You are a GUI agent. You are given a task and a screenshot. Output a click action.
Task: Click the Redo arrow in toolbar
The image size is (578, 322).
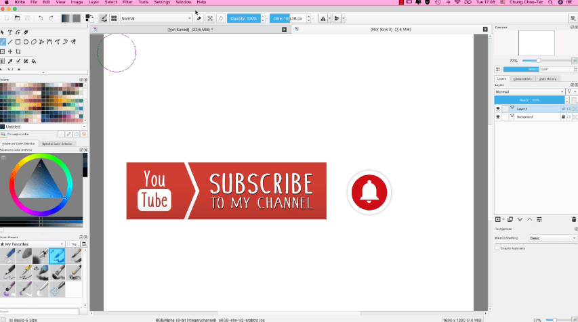(51, 18)
